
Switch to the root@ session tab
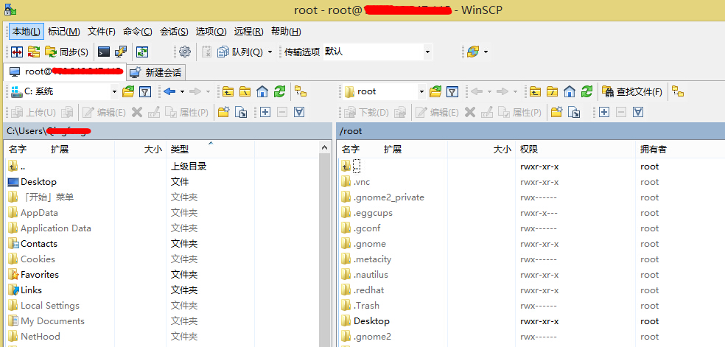(x=65, y=71)
